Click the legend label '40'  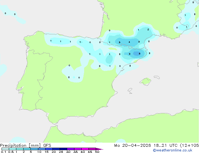(83, 152)
